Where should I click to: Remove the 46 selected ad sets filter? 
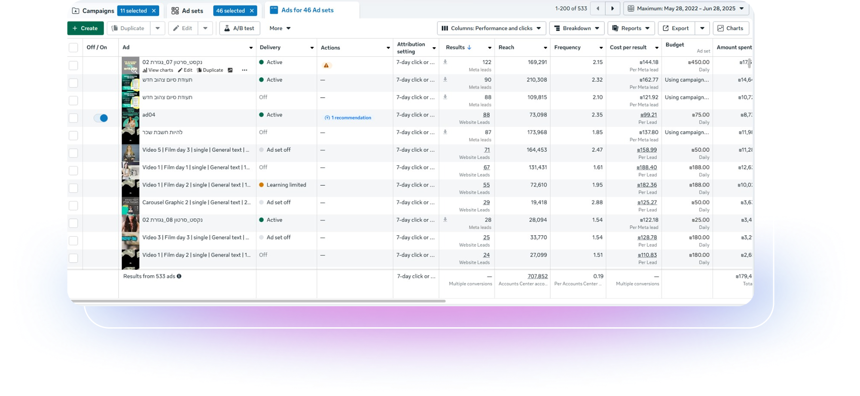(x=252, y=11)
